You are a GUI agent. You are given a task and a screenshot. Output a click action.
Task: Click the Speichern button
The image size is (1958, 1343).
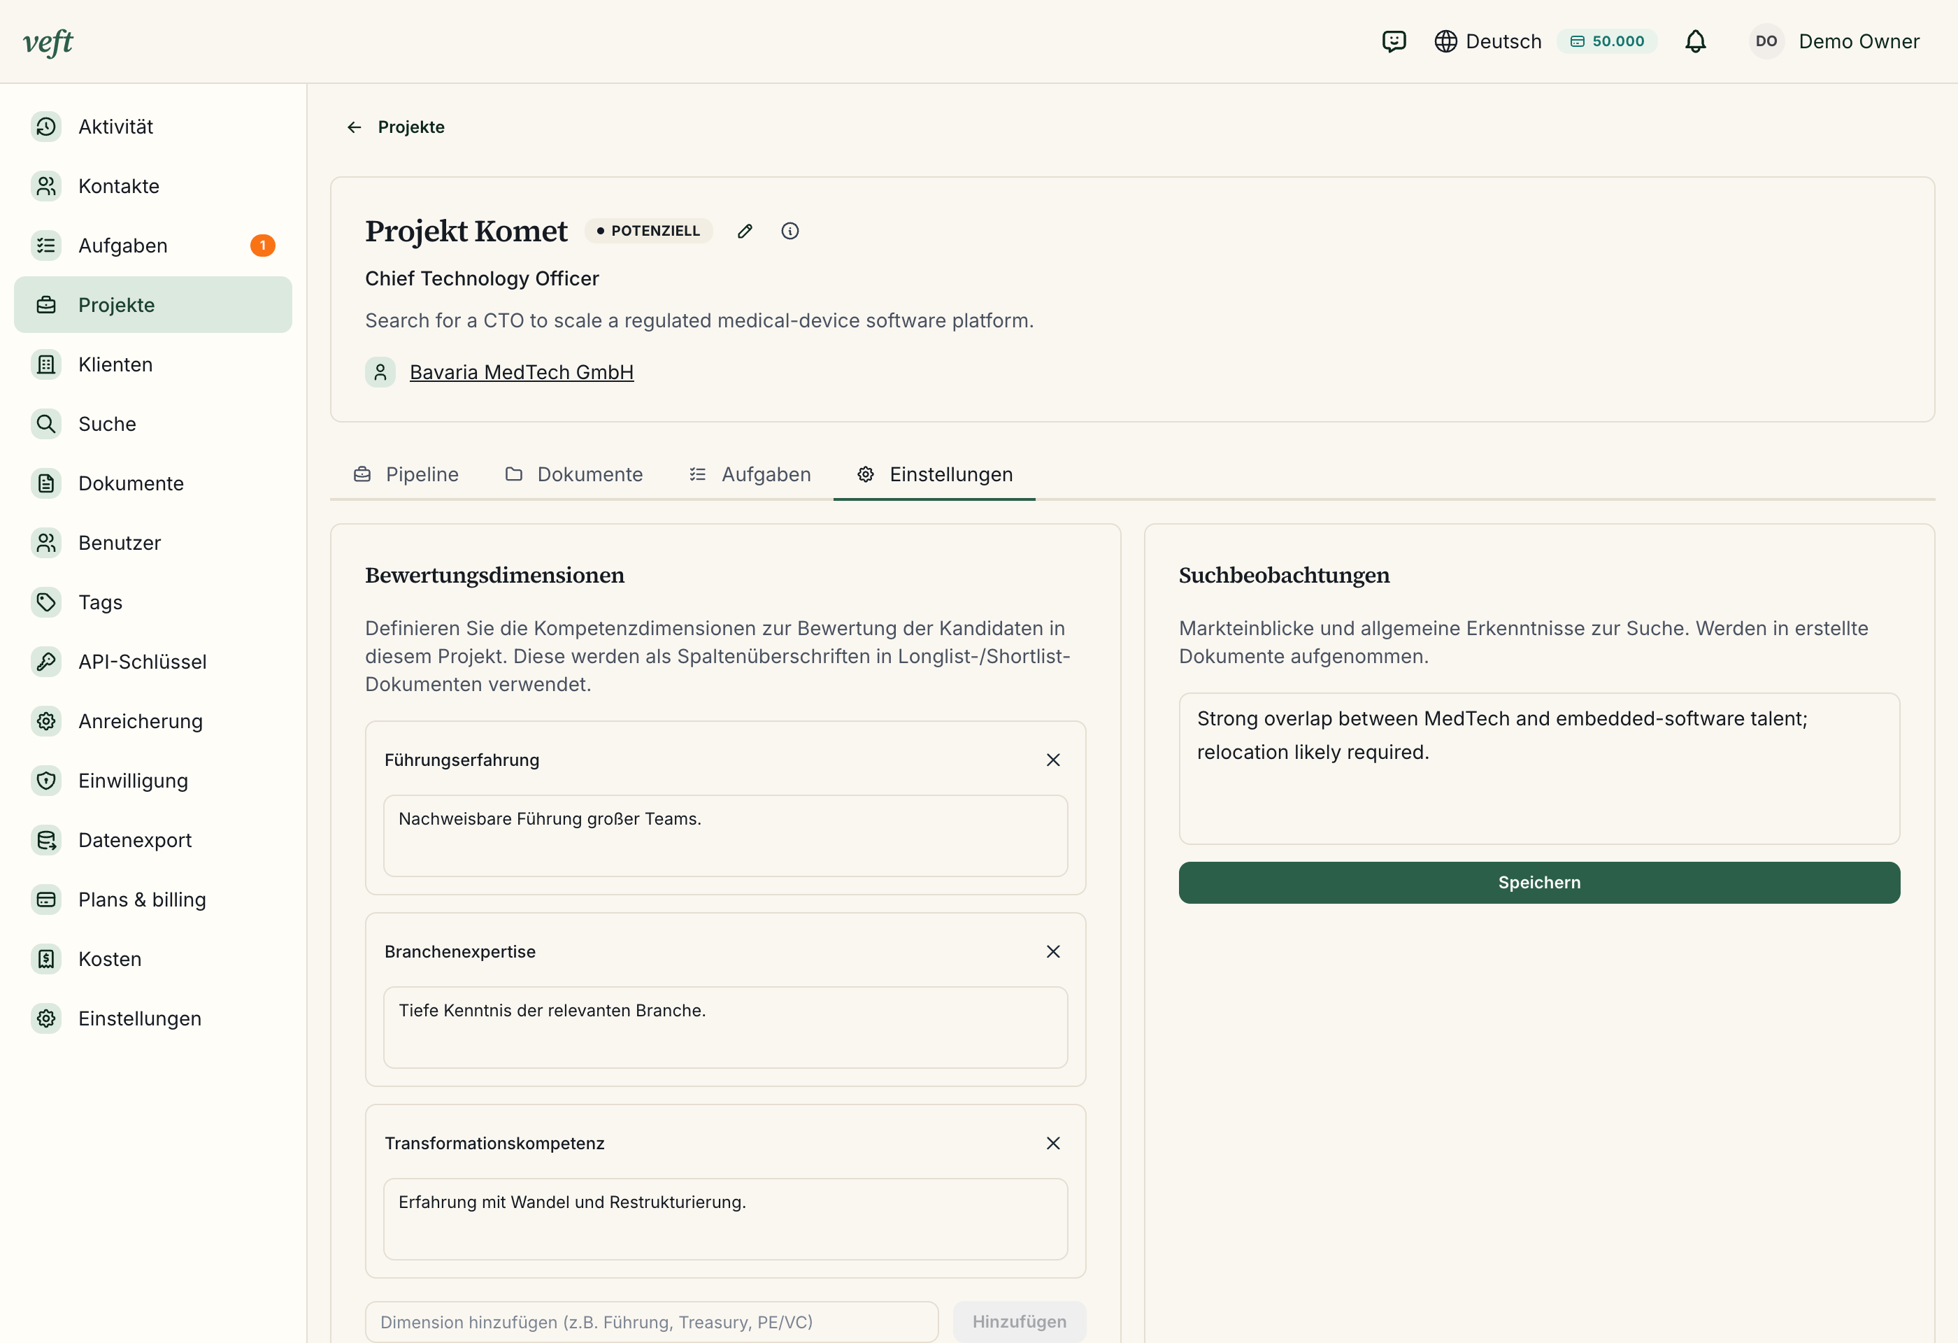click(x=1539, y=882)
